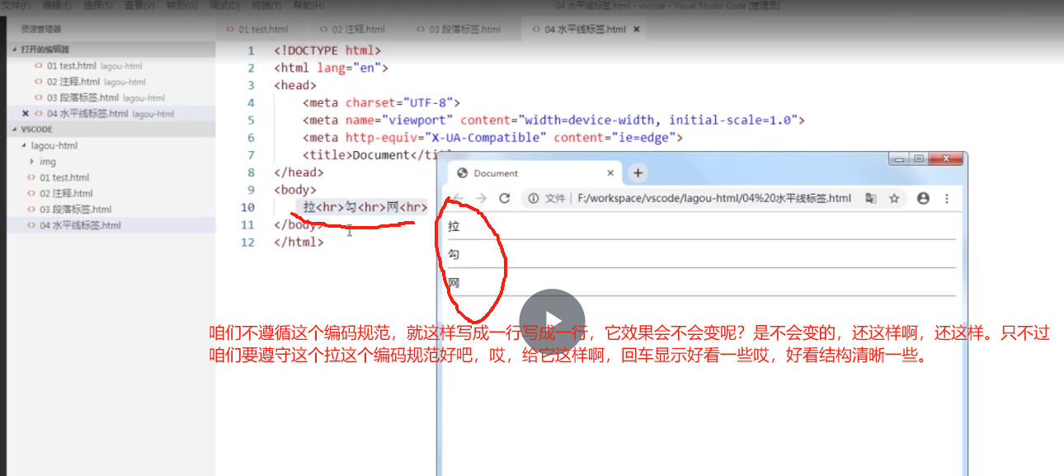This screenshot has width=1064, height=476.
Task: Click the page info icon before 文件
Action: point(533,198)
